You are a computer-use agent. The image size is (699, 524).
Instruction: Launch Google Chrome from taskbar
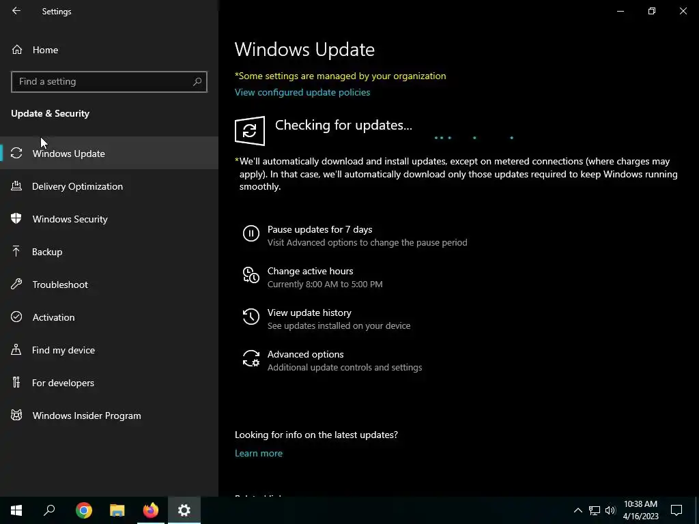pos(84,510)
